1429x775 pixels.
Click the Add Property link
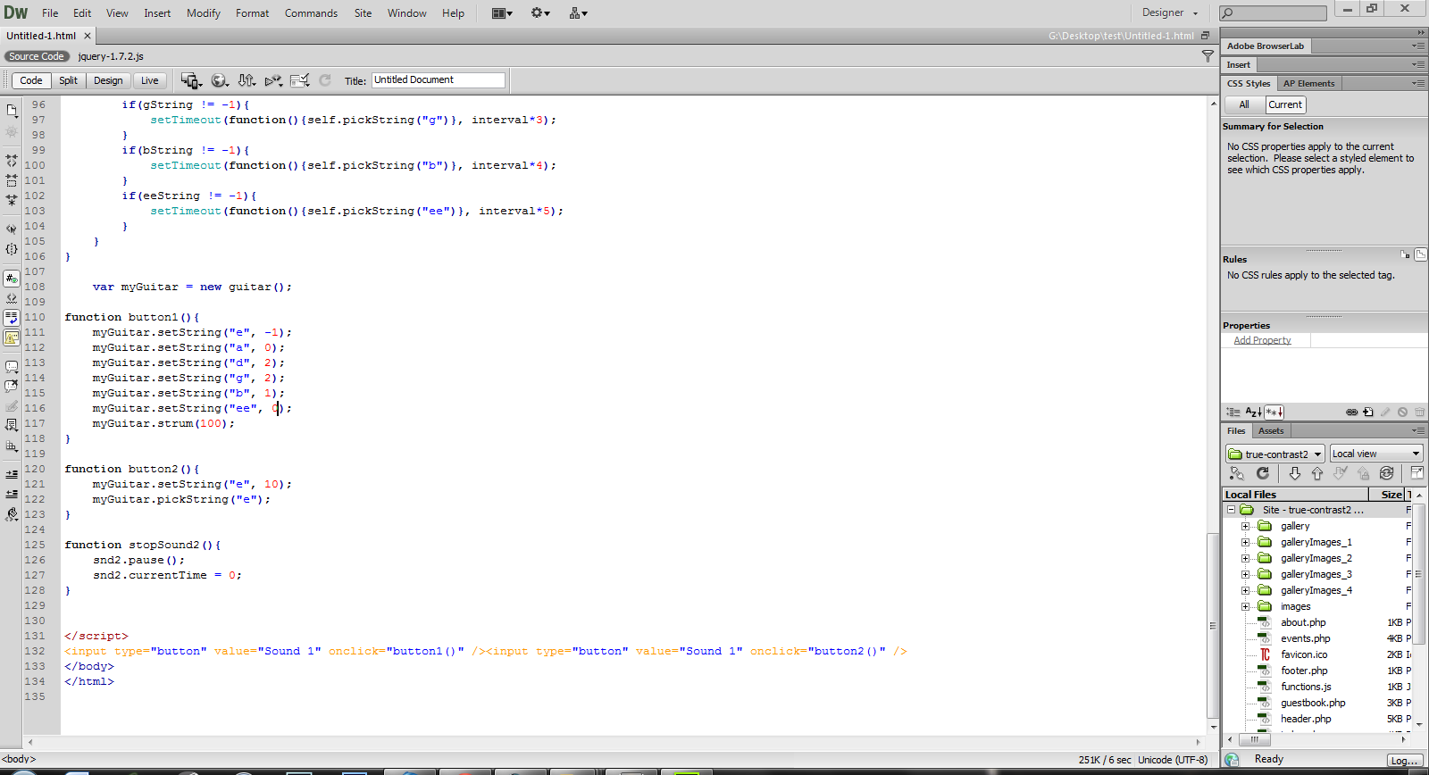pos(1262,340)
